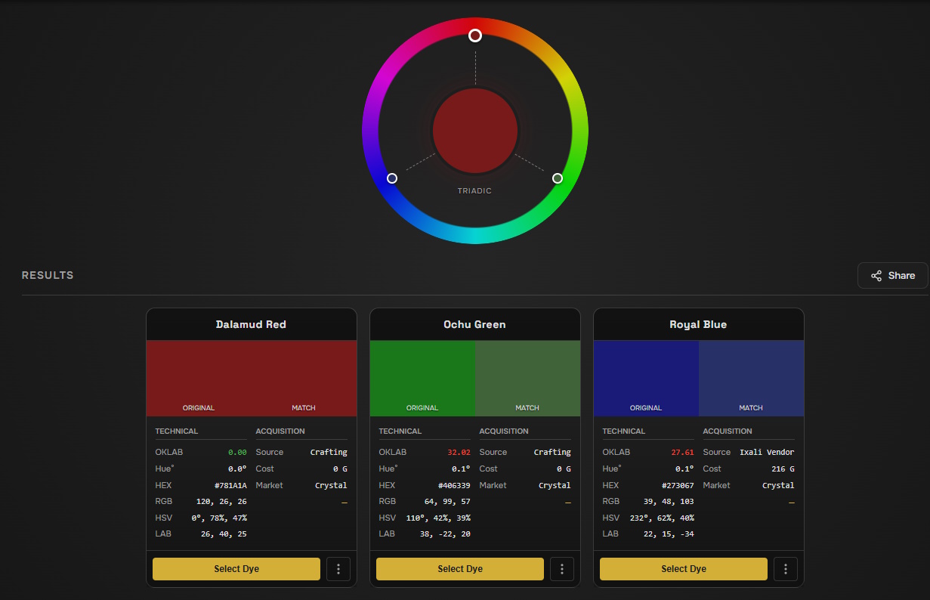This screenshot has width=930, height=600.
Task: Select Dye for Ochu Green
Action: coord(460,569)
